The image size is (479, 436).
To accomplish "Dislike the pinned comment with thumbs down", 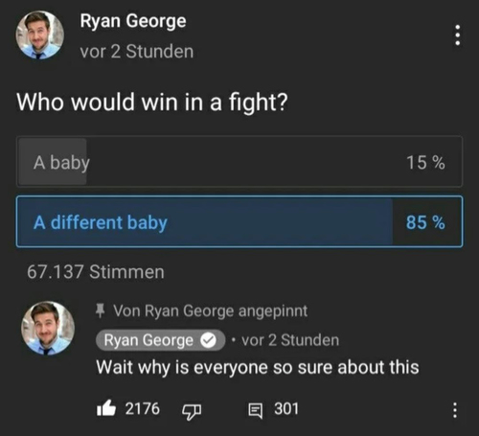I will click(x=192, y=412).
